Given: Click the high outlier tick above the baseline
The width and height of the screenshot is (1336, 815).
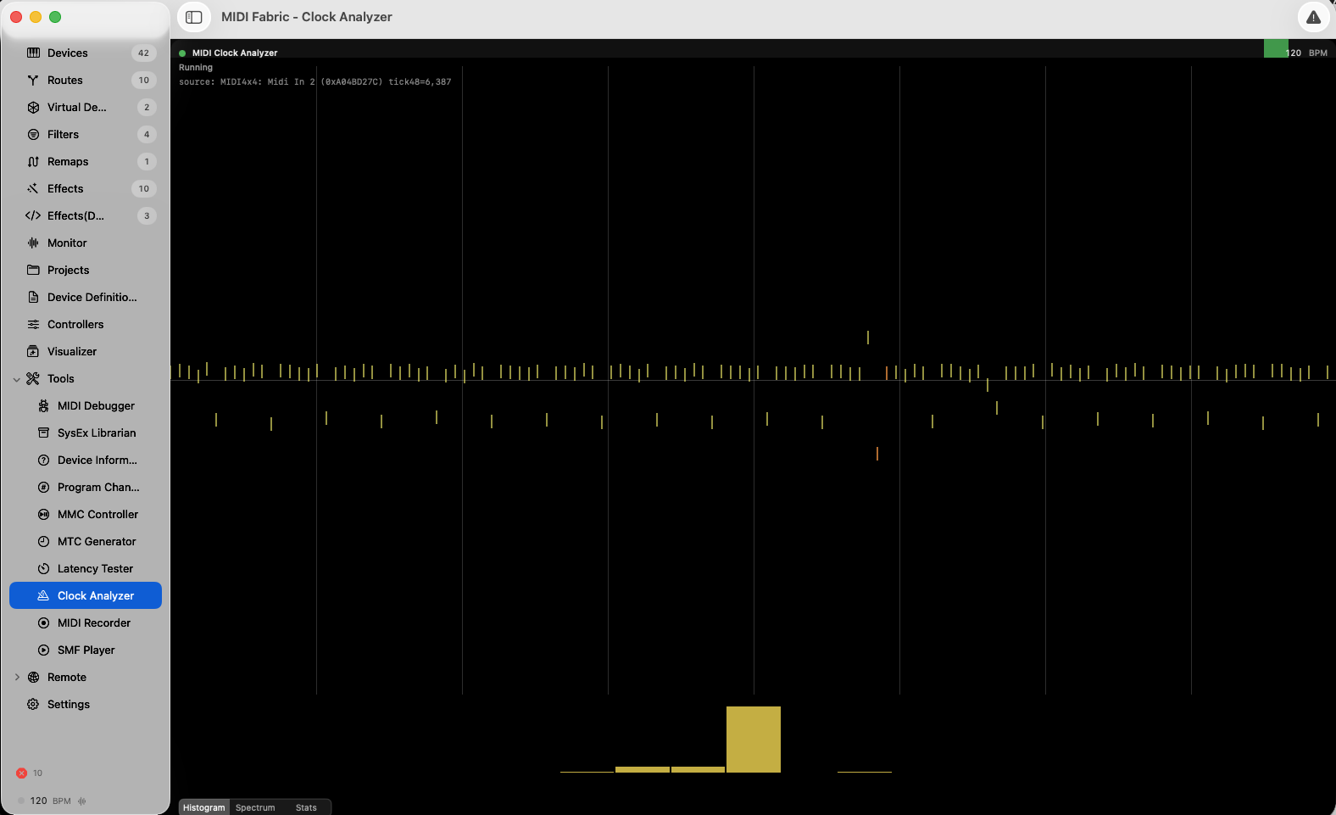Looking at the screenshot, I should coord(868,338).
